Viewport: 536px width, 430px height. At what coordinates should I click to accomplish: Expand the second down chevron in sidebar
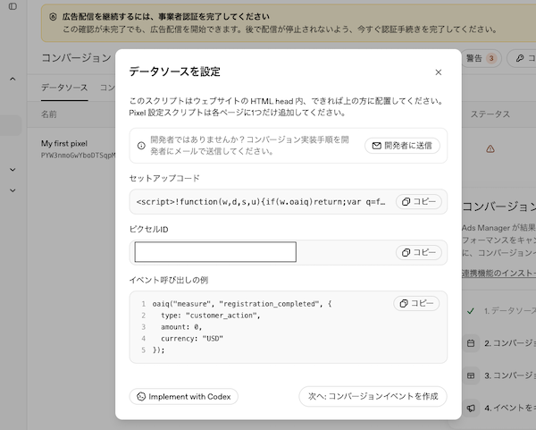13,190
